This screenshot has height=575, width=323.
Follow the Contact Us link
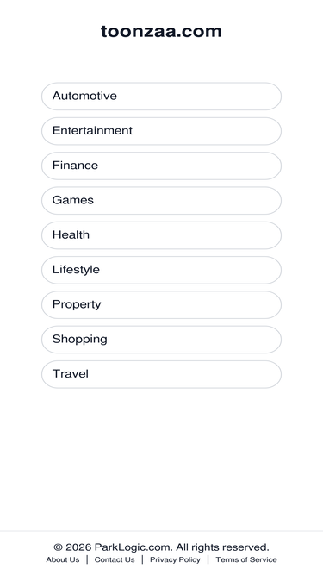115,559
